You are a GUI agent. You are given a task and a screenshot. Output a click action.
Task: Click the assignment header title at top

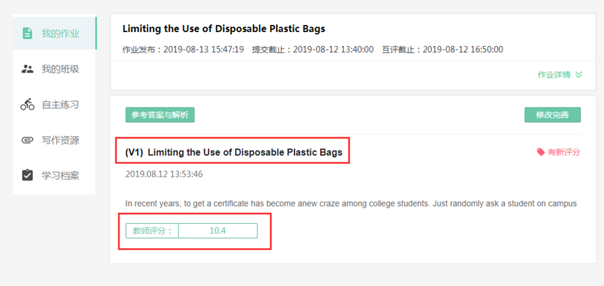[224, 29]
